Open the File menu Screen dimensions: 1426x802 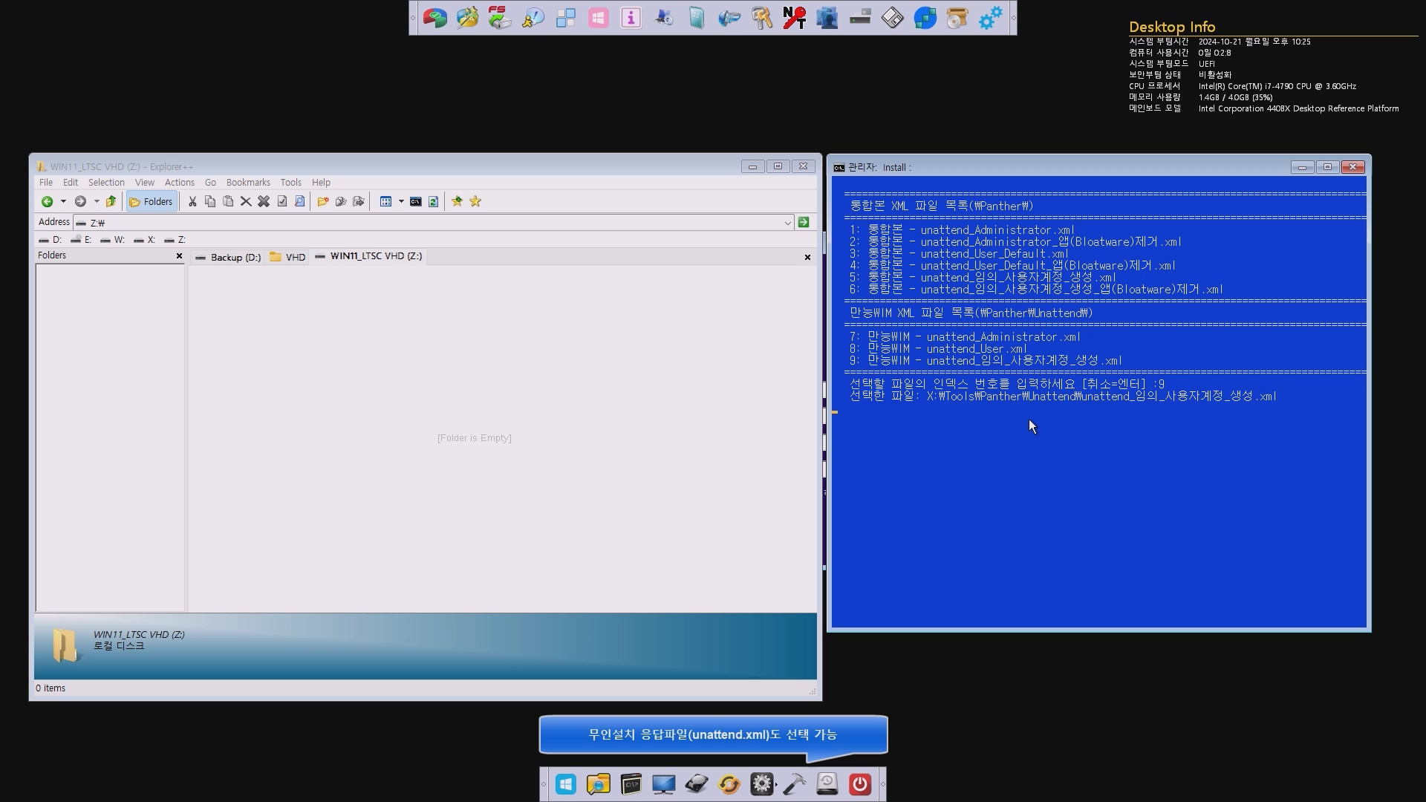pyautogui.click(x=46, y=183)
